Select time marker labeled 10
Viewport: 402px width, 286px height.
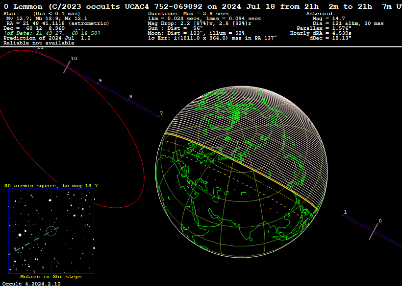[74, 59]
